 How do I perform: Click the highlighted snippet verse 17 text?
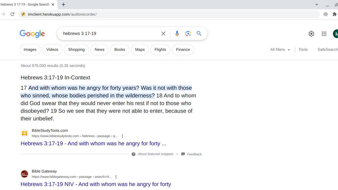click(x=107, y=92)
